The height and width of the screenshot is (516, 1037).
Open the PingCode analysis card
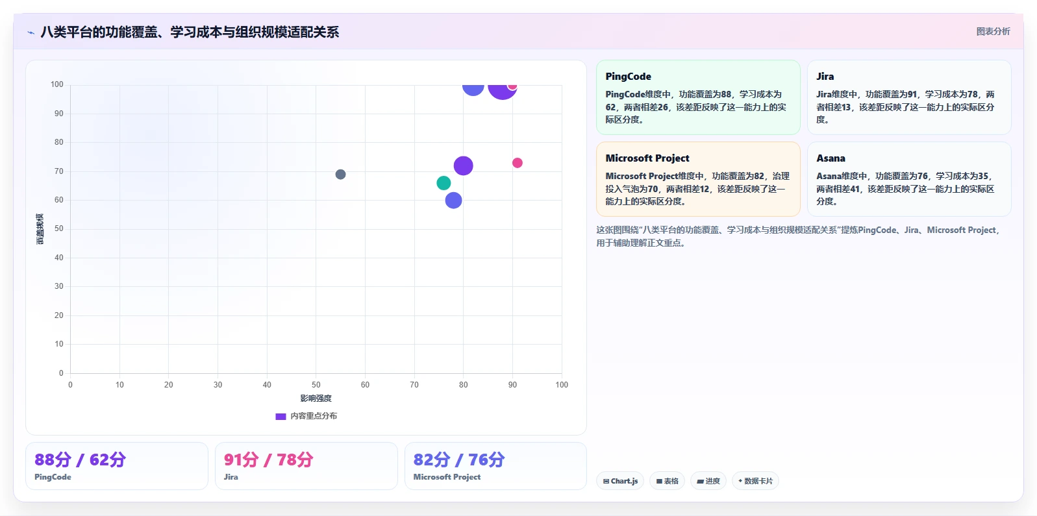pyautogui.click(x=698, y=97)
